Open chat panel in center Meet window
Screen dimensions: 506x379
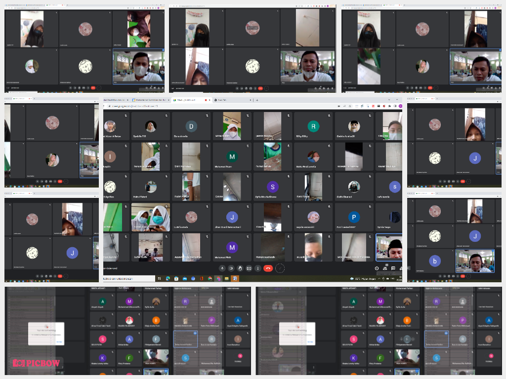[x=393, y=268]
